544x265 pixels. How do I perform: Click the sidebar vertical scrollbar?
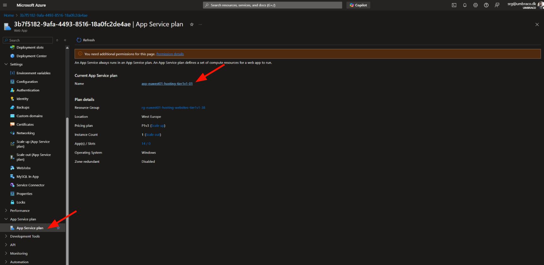[x=67, y=189]
